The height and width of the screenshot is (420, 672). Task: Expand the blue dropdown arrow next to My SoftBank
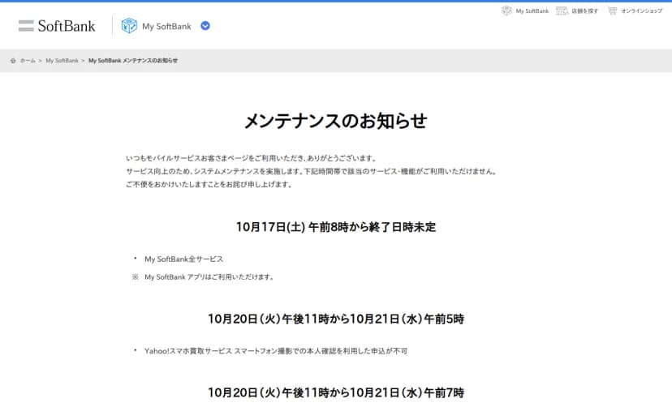[205, 26]
